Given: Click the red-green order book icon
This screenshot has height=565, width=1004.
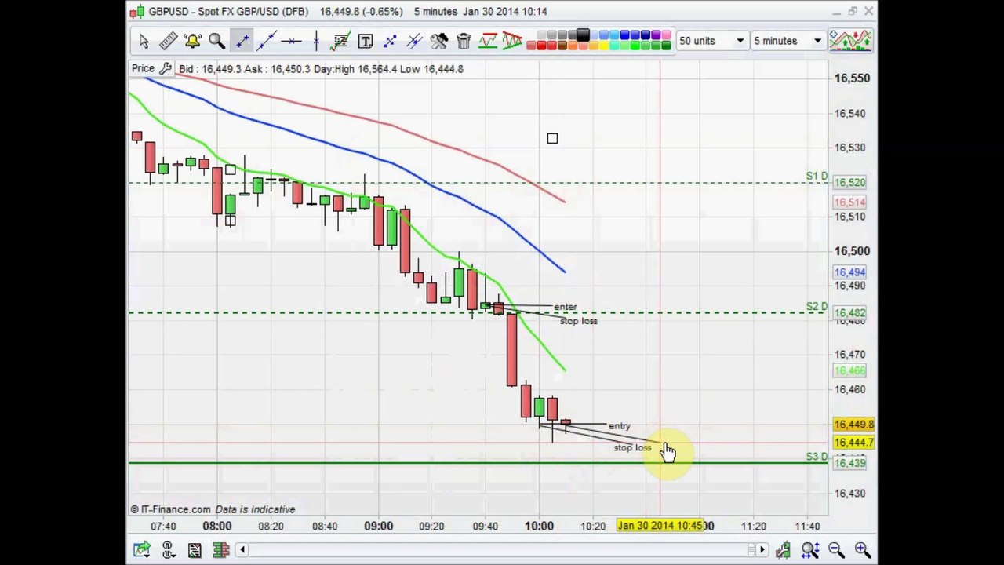Looking at the screenshot, I should (220, 549).
